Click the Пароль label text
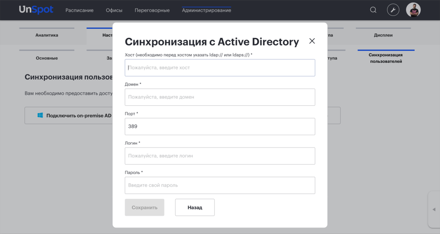440x234 pixels. click(134, 172)
